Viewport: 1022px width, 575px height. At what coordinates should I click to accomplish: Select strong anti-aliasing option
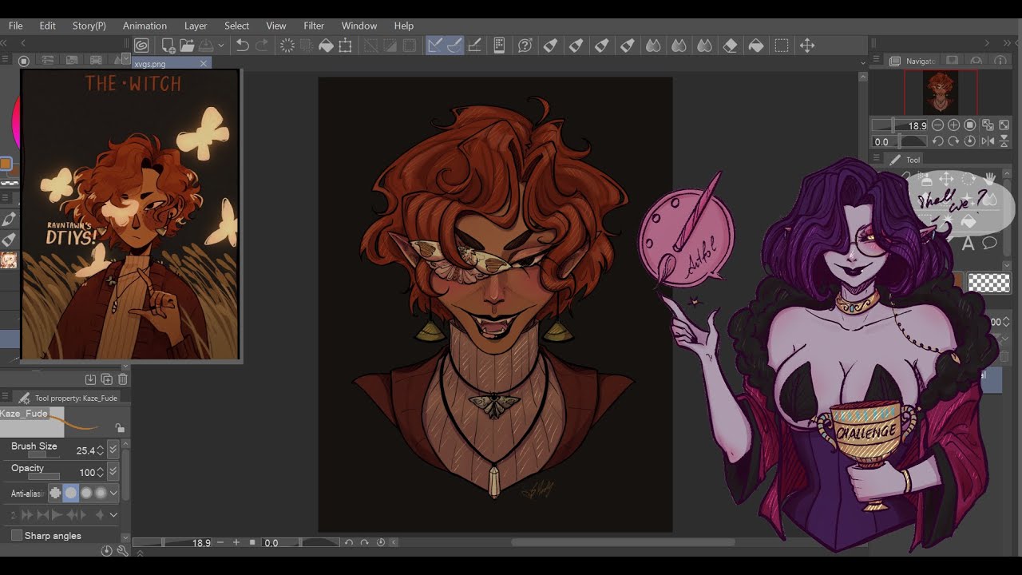click(x=101, y=493)
